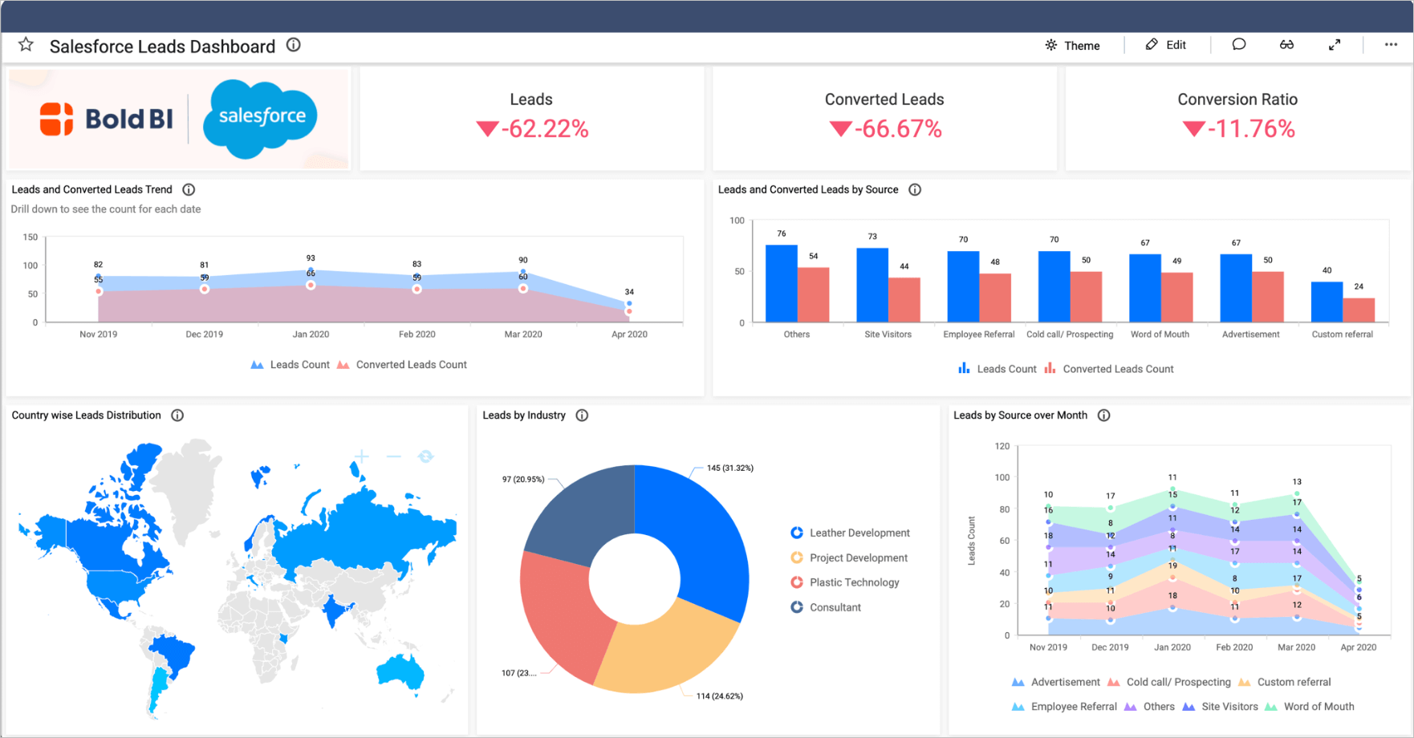Click the glasses view icon
1414x738 pixels.
click(x=1286, y=45)
